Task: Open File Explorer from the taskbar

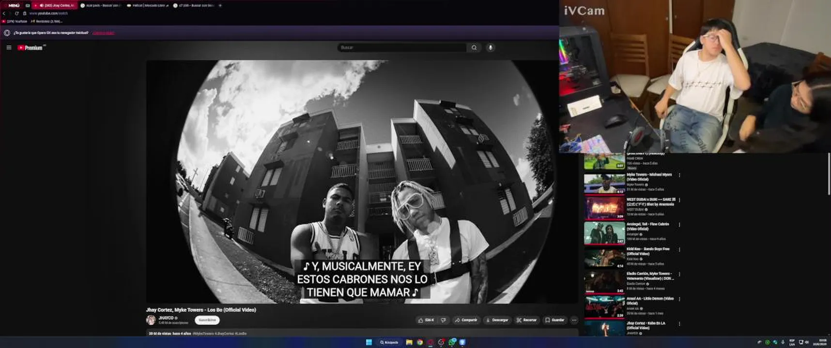Action: point(409,342)
